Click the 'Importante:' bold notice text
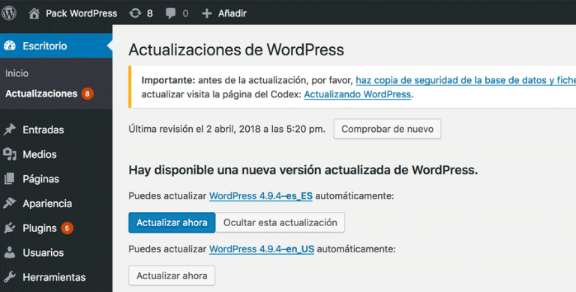 point(168,80)
